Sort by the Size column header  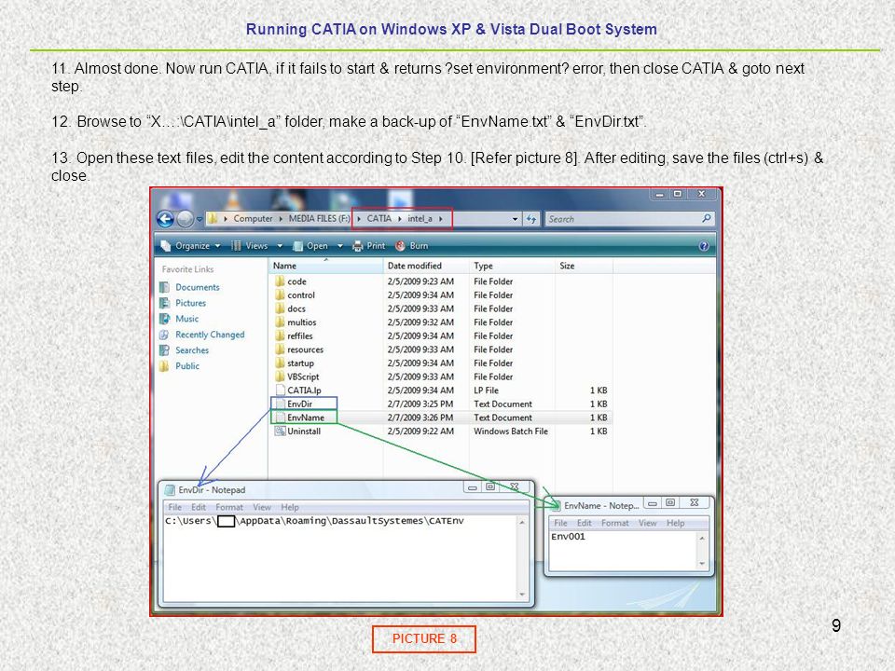(x=584, y=266)
